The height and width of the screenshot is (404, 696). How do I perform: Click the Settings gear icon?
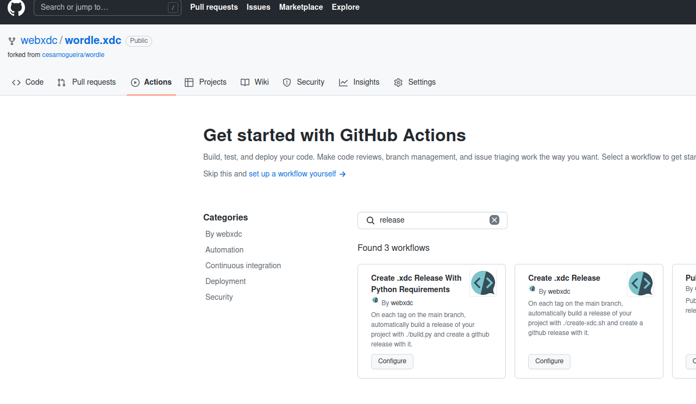pyautogui.click(x=398, y=83)
